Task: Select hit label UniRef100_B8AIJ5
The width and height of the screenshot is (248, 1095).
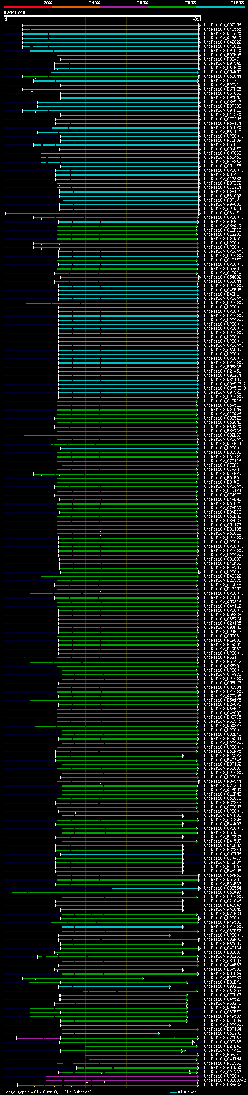Action: 222,132
